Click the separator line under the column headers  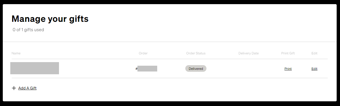(x=170, y=59)
